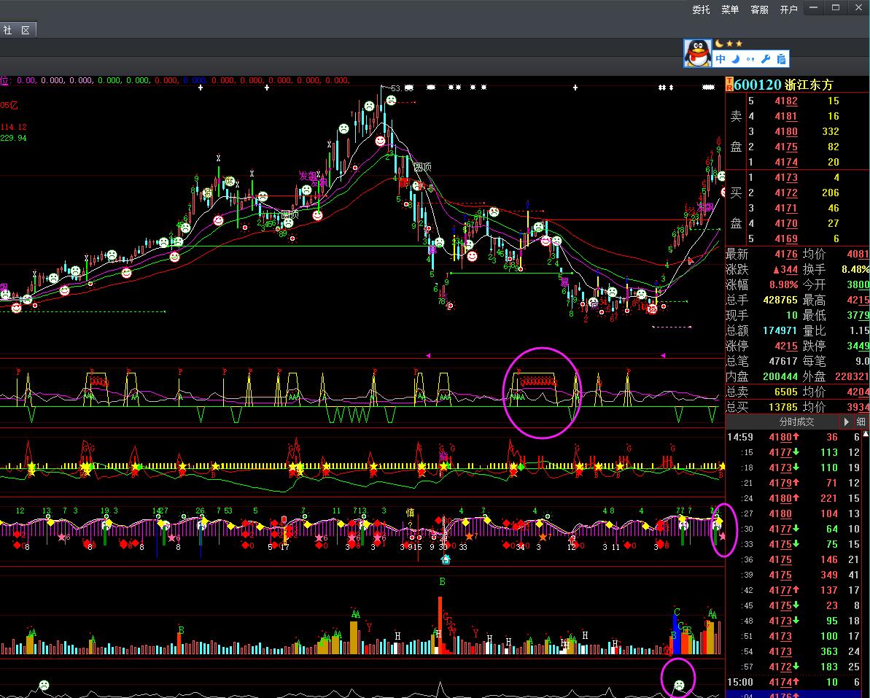Open the 委托 trading menu
The height and width of the screenshot is (698, 870).
coord(701,9)
